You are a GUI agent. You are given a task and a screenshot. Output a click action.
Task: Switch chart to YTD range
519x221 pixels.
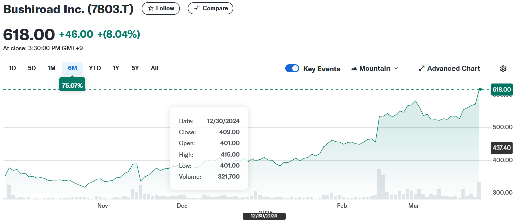pos(95,68)
